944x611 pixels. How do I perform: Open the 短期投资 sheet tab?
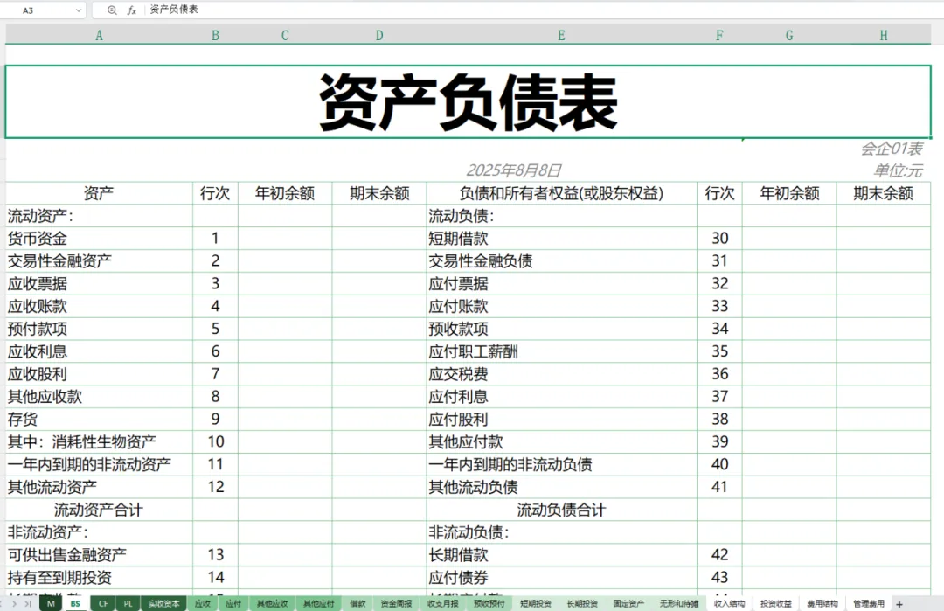tap(535, 603)
